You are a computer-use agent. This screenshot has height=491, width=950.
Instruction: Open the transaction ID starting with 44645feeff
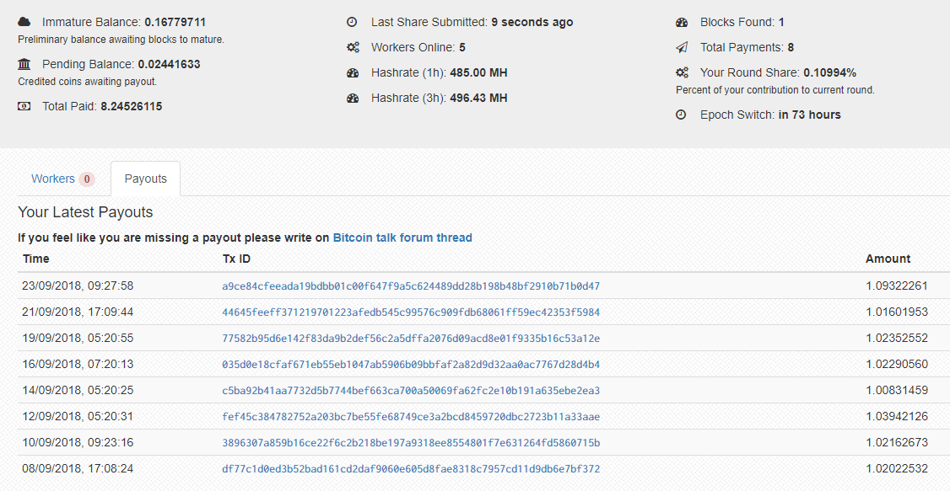coord(411,312)
